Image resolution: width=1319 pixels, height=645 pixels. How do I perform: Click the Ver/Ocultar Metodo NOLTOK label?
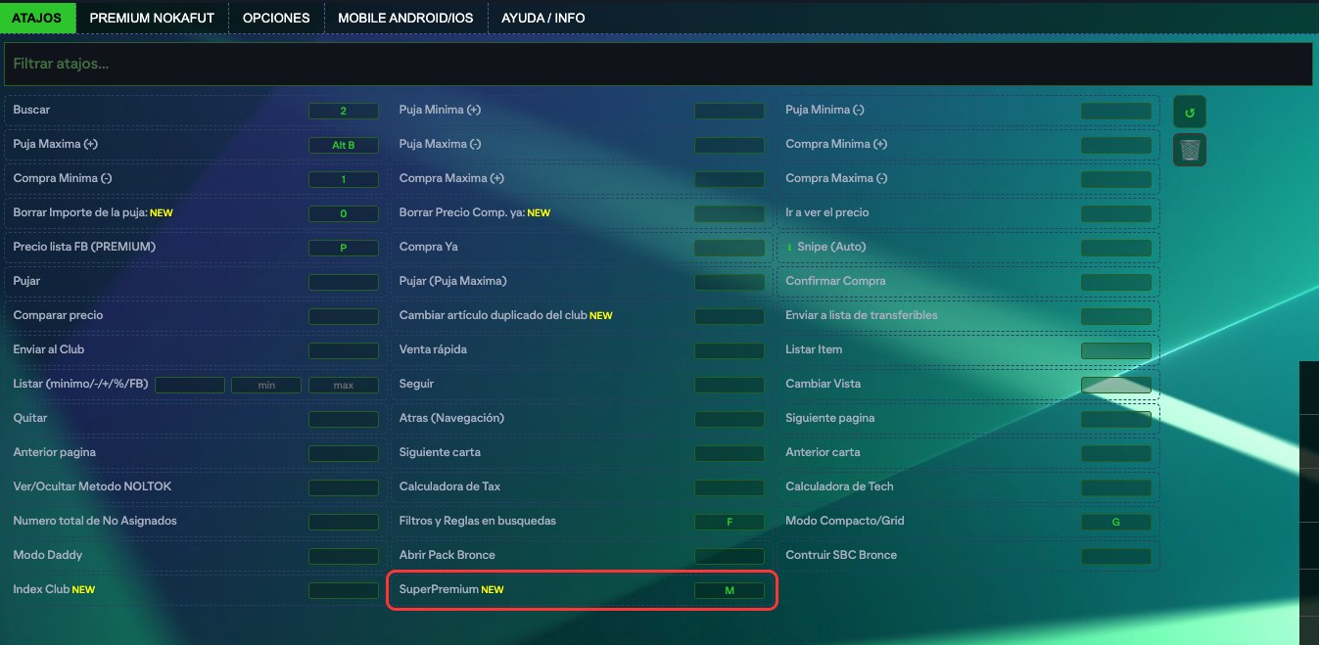click(x=92, y=486)
